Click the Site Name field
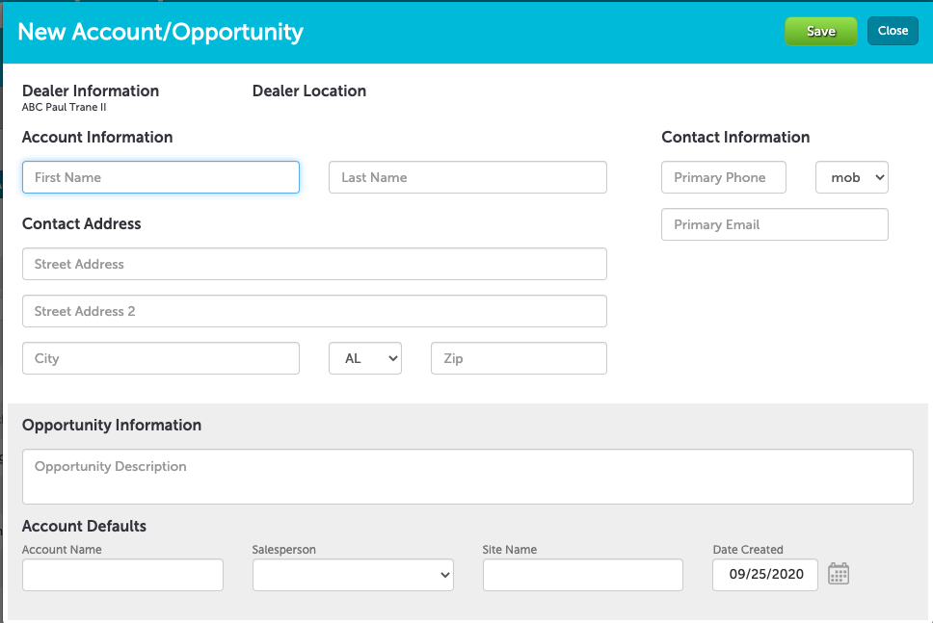Image resolution: width=933 pixels, height=623 pixels. [582, 575]
